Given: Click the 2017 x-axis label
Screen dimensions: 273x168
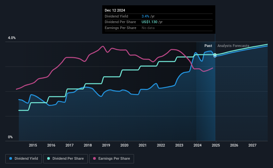Looking at the screenshot, I should pyautogui.click(x=69, y=145).
